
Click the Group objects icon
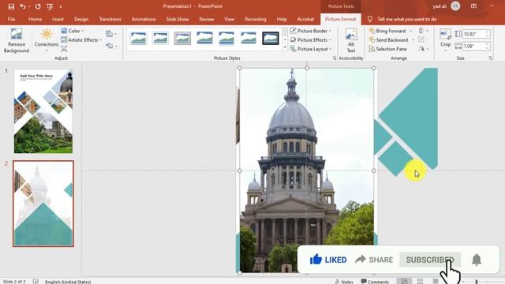421,39
